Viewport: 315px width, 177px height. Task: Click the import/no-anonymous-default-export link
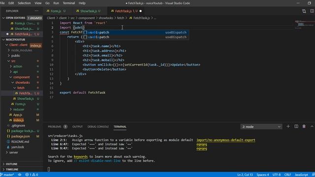tap(226, 140)
